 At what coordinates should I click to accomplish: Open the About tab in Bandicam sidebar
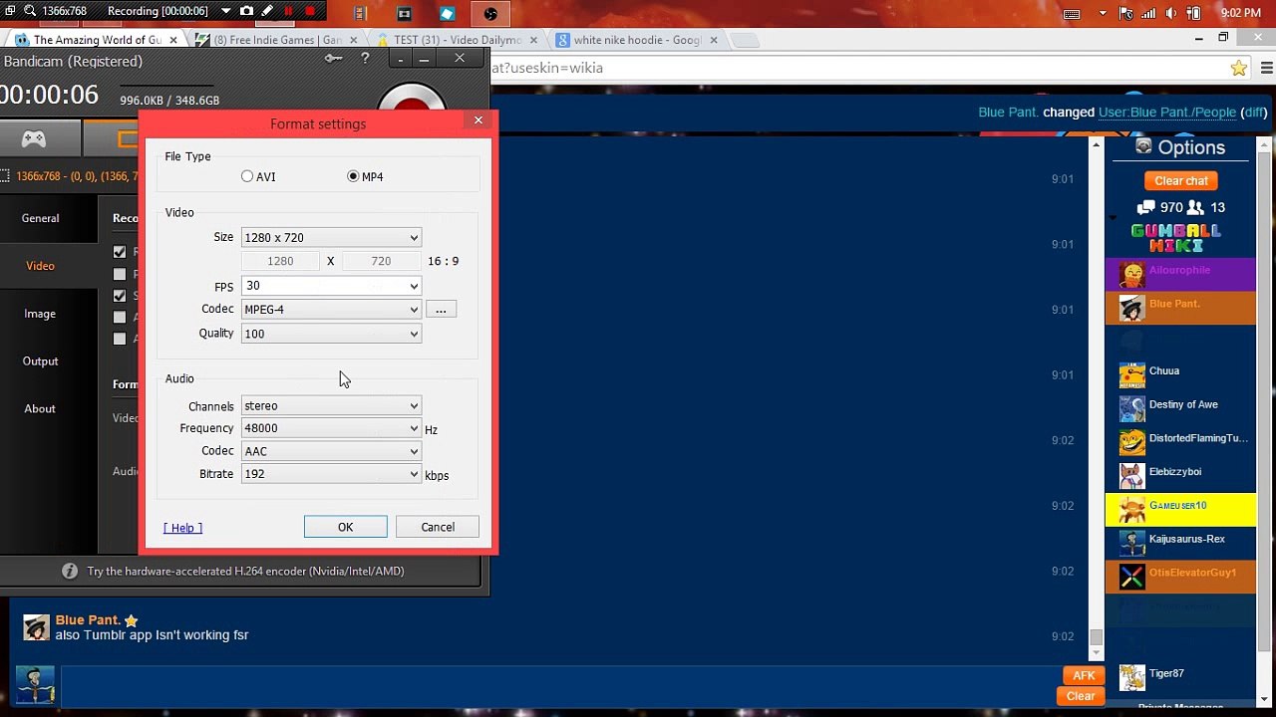coord(40,409)
